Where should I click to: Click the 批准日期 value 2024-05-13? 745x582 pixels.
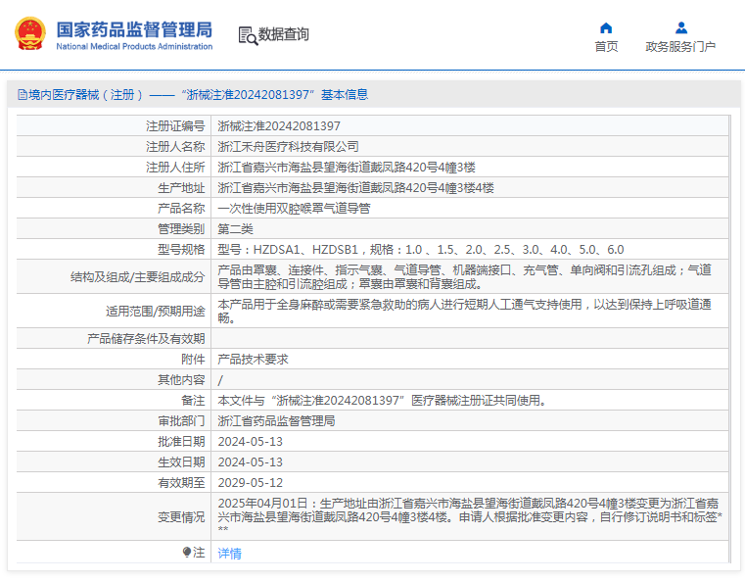250,441
